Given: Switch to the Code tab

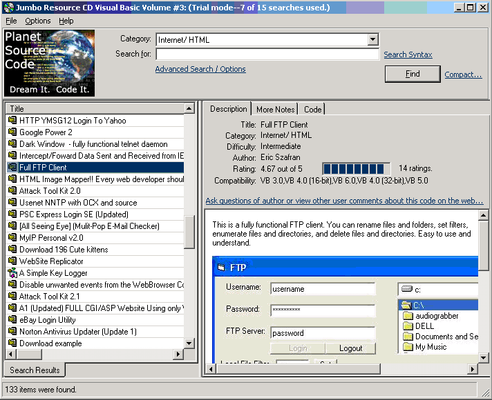Looking at the screenshot, I should (x=312, y=110).
